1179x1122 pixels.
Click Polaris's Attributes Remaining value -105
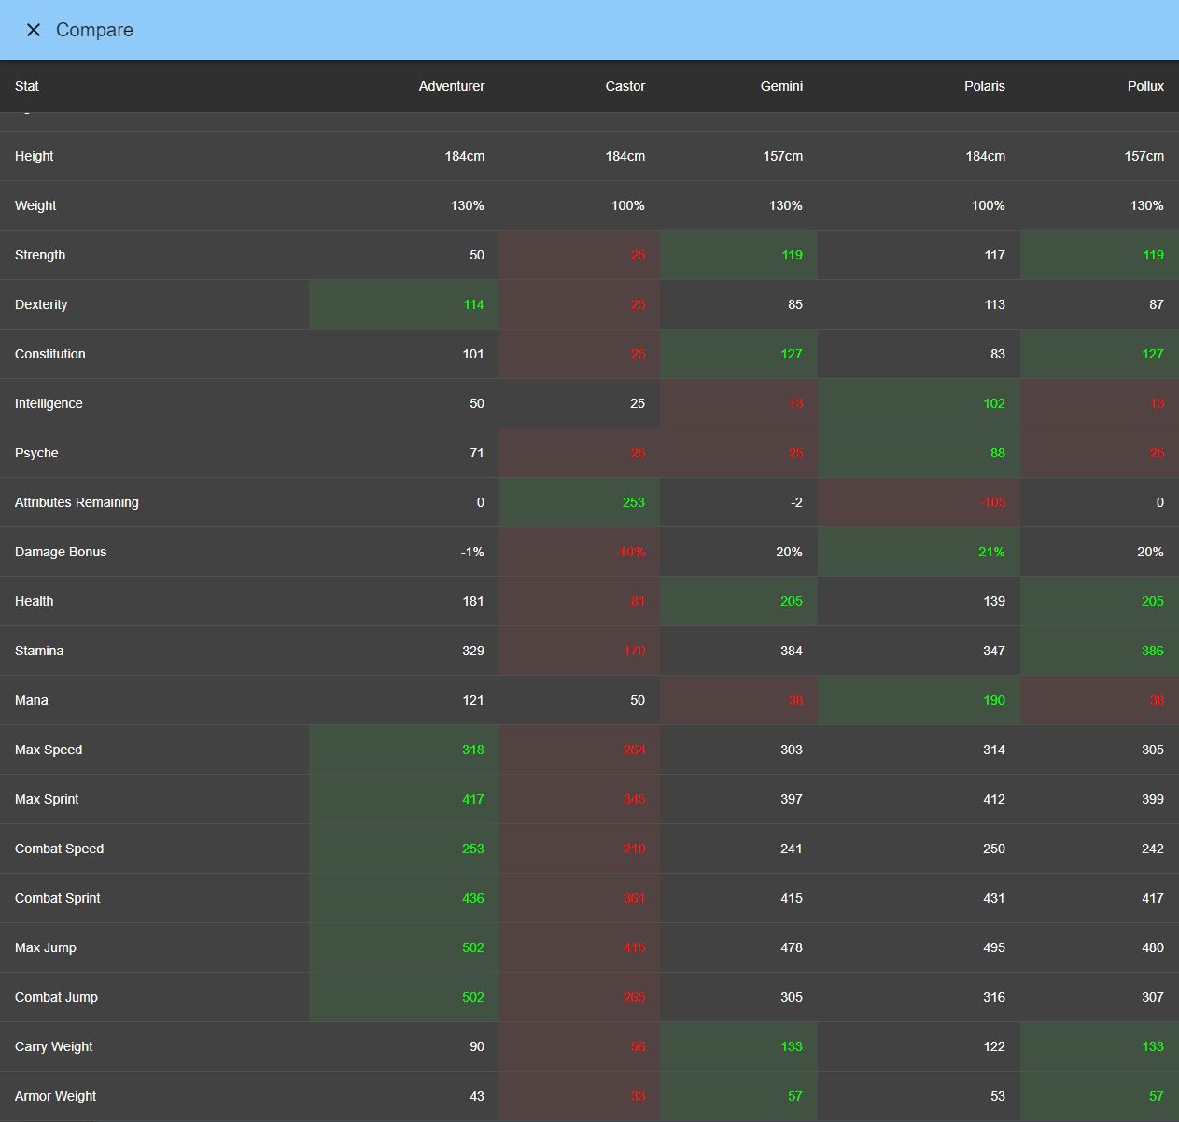click(993, 502)
